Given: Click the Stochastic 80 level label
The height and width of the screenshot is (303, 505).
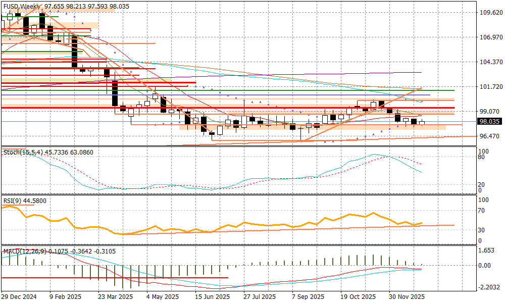Looking at the screenshot, I should [482, 157].
